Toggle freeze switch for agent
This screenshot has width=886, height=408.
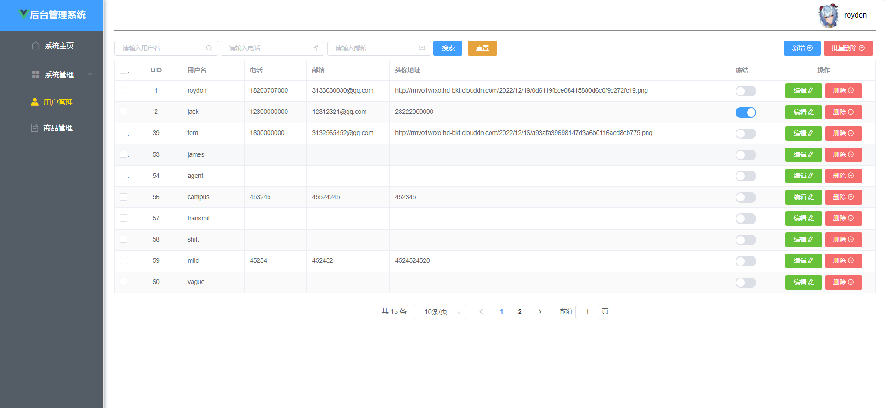click(746, 176)
